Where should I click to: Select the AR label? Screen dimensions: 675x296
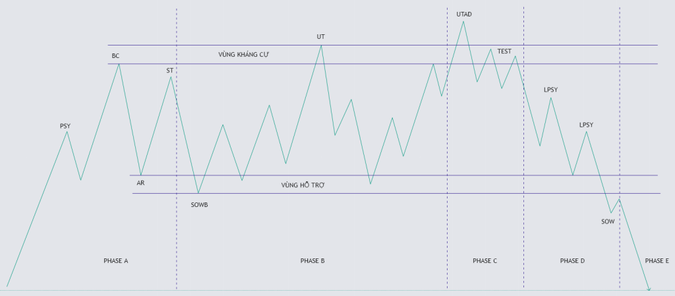140,183
